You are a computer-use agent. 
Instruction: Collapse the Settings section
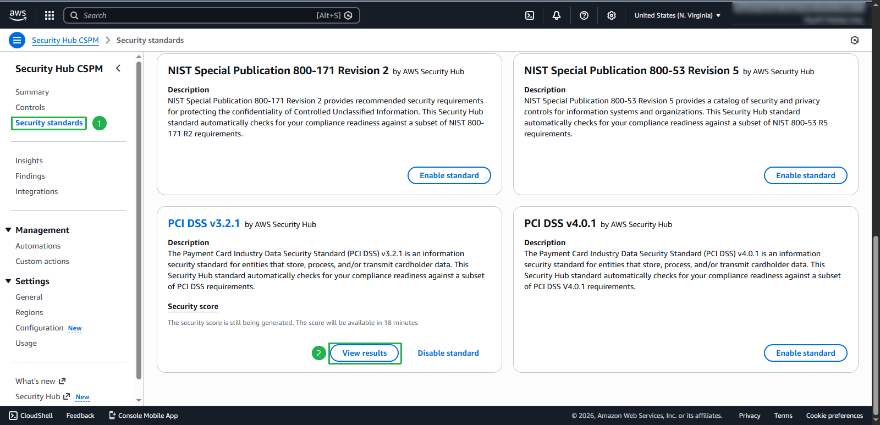[8, 281]
